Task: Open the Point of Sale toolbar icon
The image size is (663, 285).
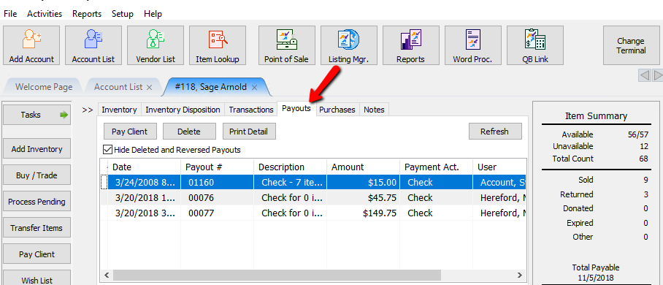Action: (287, 45)
